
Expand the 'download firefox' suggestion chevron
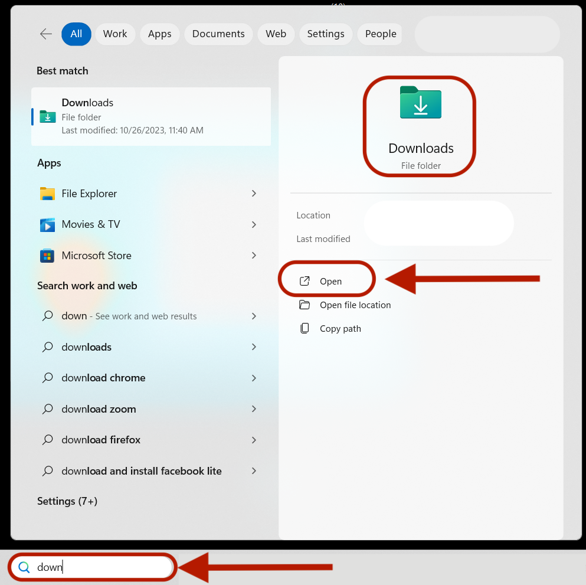point(254,440)
